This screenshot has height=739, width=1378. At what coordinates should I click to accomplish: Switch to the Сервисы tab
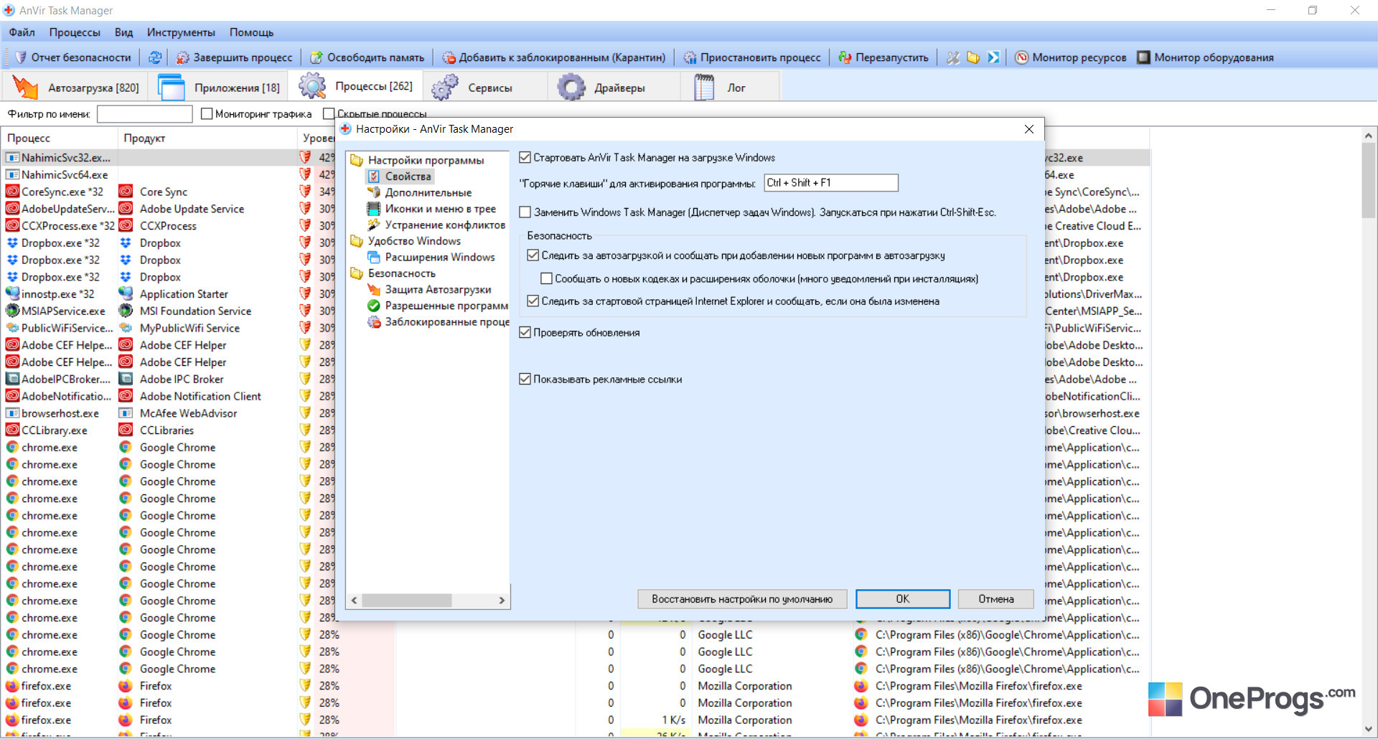(484, 88)
